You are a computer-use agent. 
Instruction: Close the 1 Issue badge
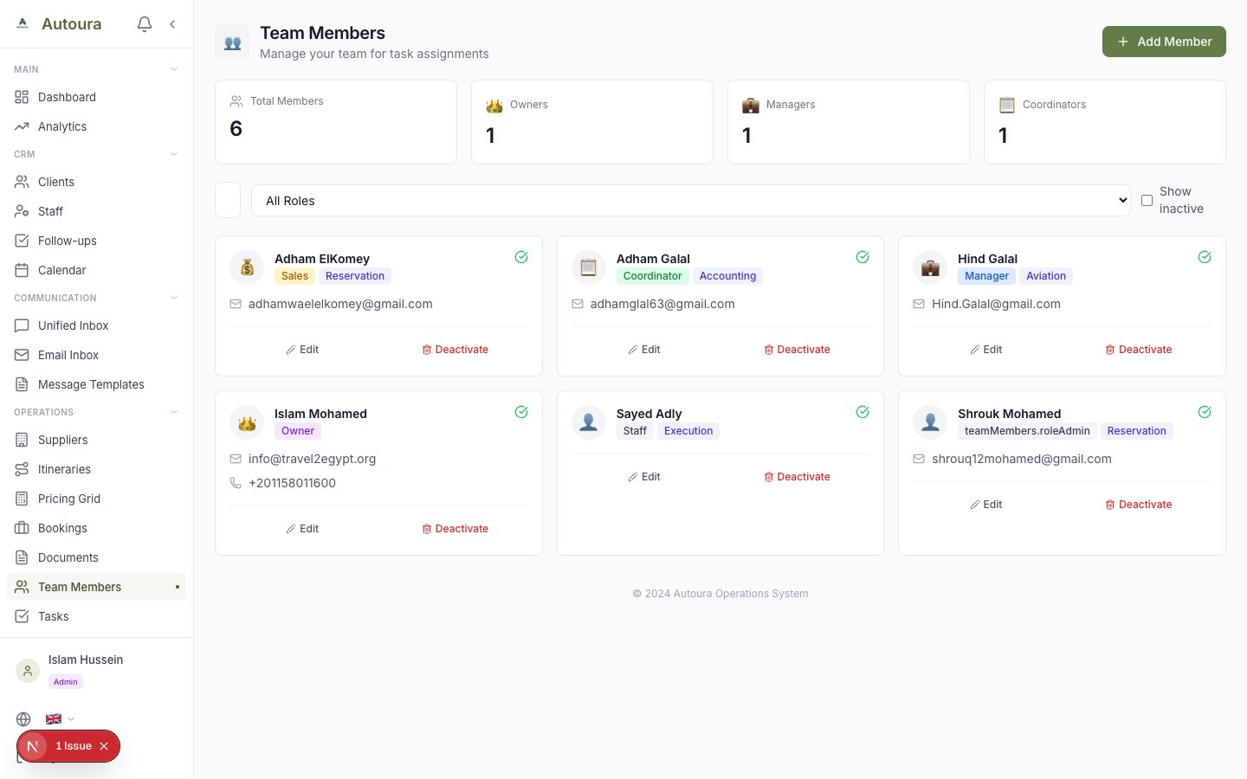tap(104, 746)
